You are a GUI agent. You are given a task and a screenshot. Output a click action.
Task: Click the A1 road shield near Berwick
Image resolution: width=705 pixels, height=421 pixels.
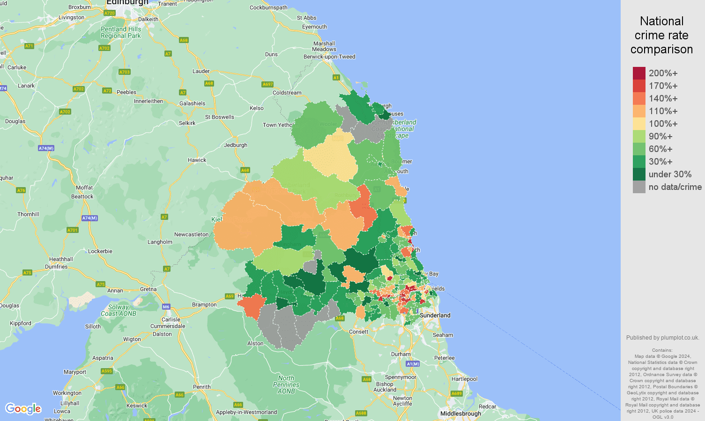click(x=336, y=78)
